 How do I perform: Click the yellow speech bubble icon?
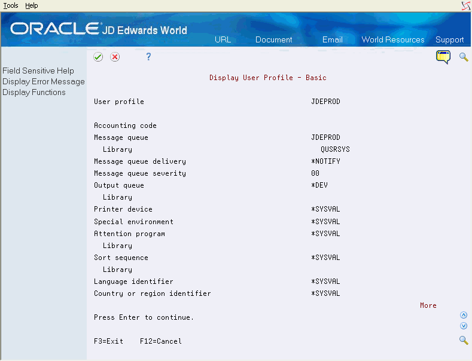pos(443,57)
